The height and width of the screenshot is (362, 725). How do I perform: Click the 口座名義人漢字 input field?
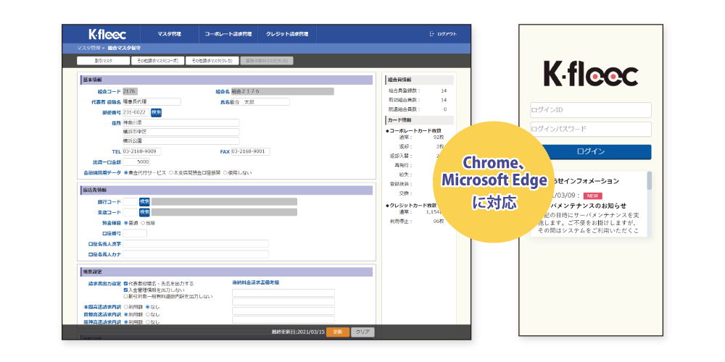click(196, 244)
